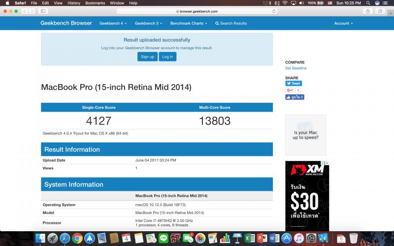Image resolution: width=394 pixels, height=246 pixels.
Task: Select the 'macOS 10.12.5 (Build 16F73)' value
Action: (161, 205)
